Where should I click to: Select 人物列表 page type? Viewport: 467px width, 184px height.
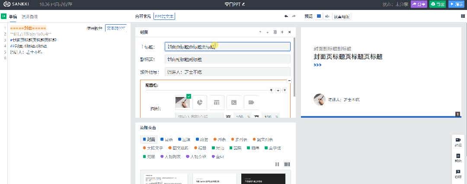coord(171,156)
